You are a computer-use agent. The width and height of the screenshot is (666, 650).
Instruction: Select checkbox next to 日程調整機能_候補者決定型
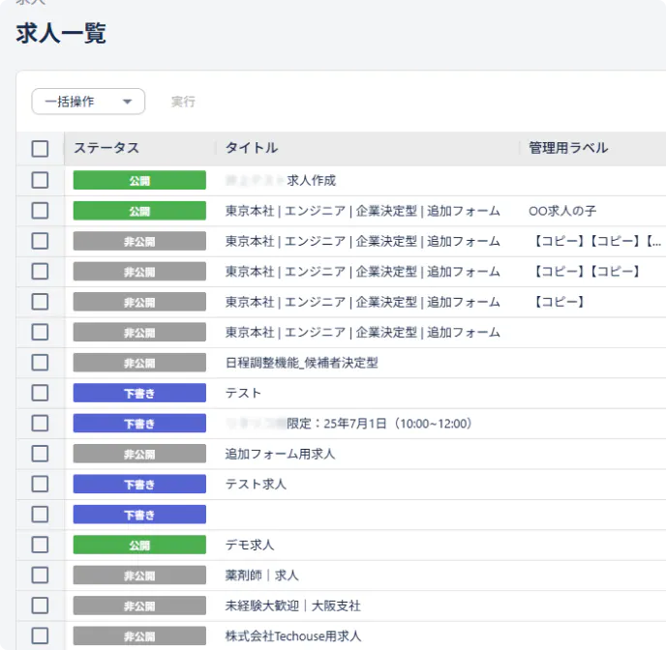tap(40, 363)
